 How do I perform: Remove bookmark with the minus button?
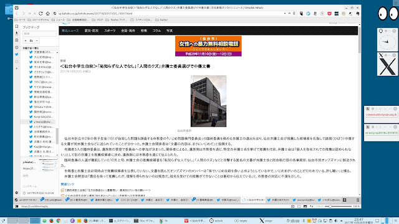click(x=37, y=40)
